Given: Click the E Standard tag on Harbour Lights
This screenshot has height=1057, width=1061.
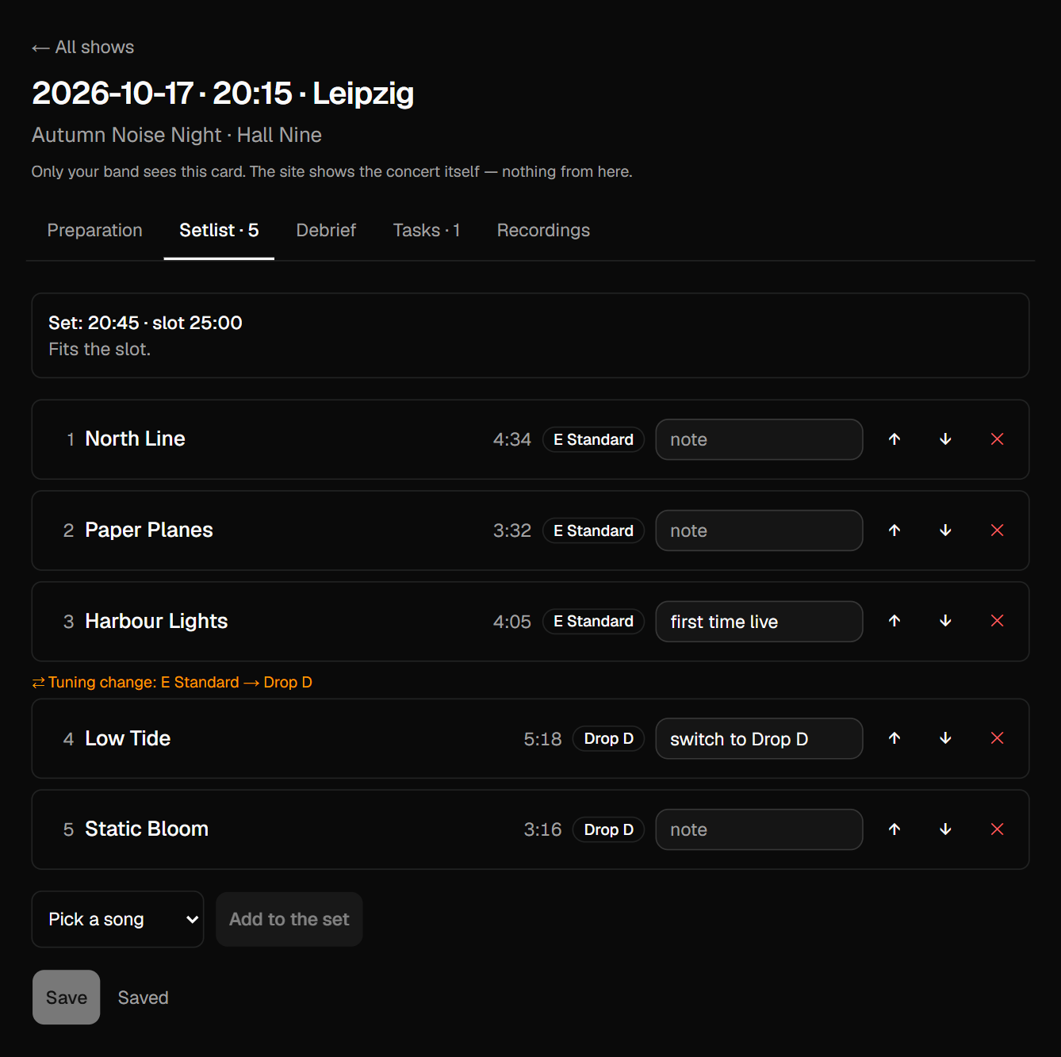Looking at the screenshot, I should click(593, 621).
